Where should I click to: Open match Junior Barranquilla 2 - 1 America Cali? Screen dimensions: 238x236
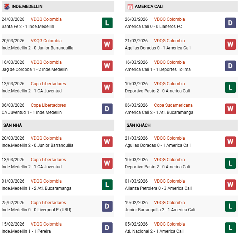(160, 210)
